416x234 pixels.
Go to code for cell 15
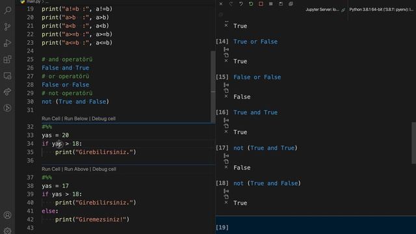pyautogui.click(x=226, y=85)
